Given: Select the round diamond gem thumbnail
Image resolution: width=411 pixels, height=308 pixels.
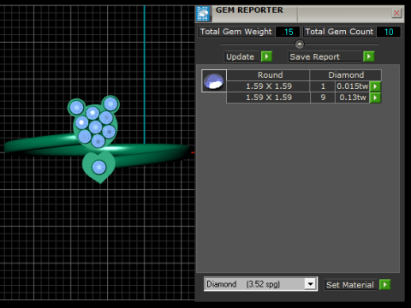Looking at the screenshot, I should (x=214, y=81).
